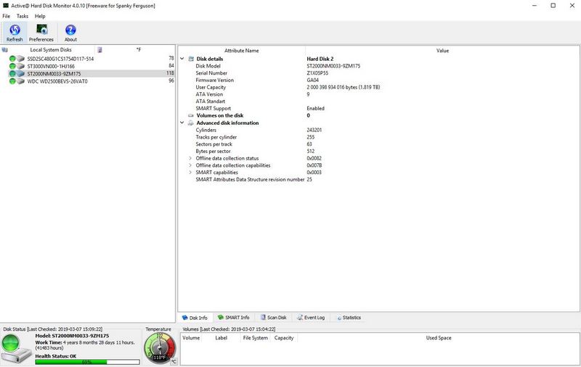This screenshot has height=367, width=581.
Task: Expand Offline data collection capabilities
Action: [190, 165]
